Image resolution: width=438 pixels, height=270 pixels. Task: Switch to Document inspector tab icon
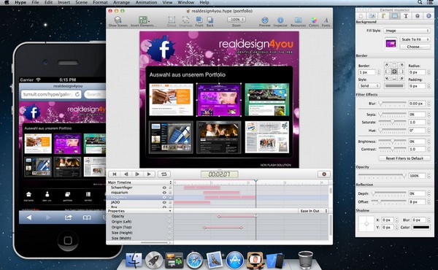[361, 16]
